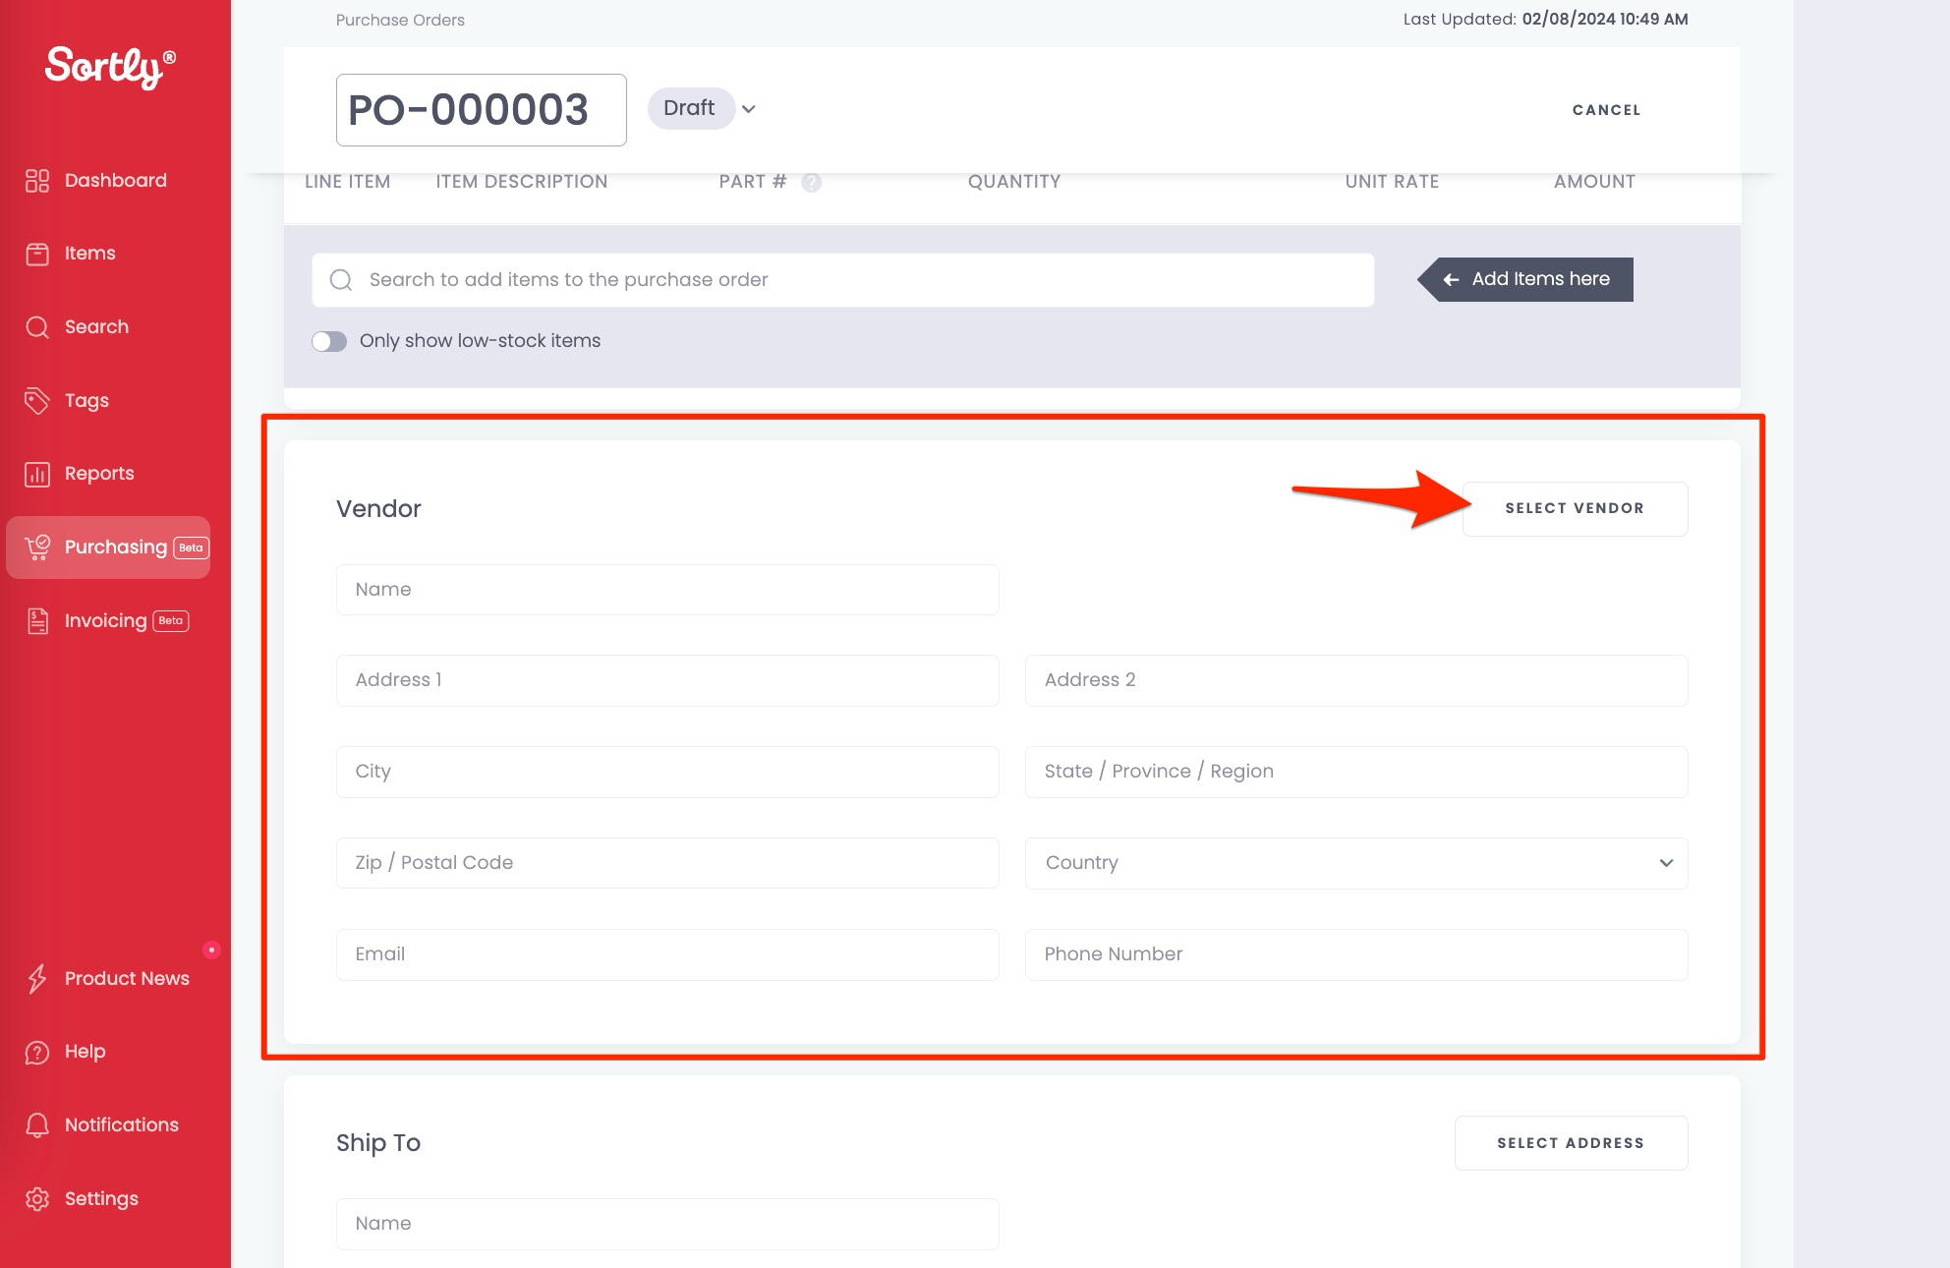Open Search from the sidebar
The image size is (1950, 1268).
coord(95,326)
